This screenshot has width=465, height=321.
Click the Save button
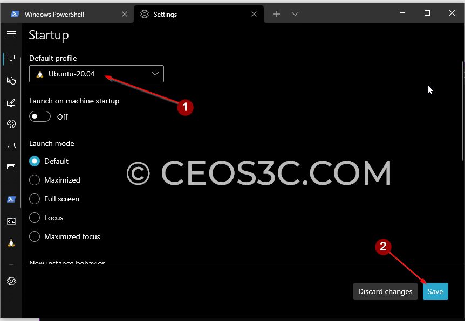click(435, 291)
